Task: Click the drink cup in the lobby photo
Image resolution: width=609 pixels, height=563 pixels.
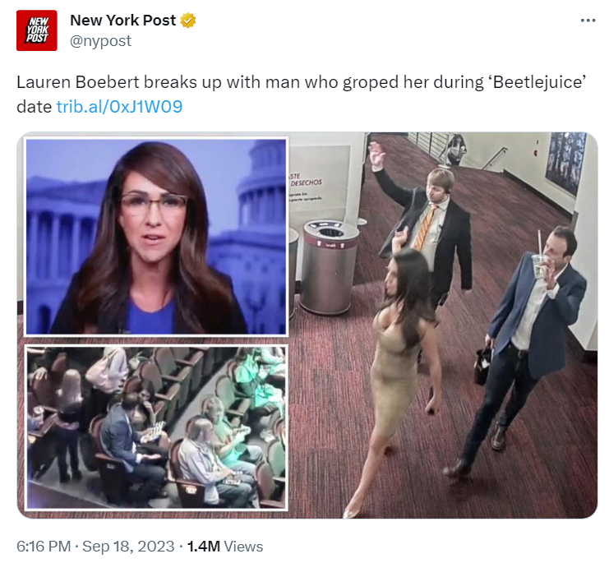Action: 540,266
